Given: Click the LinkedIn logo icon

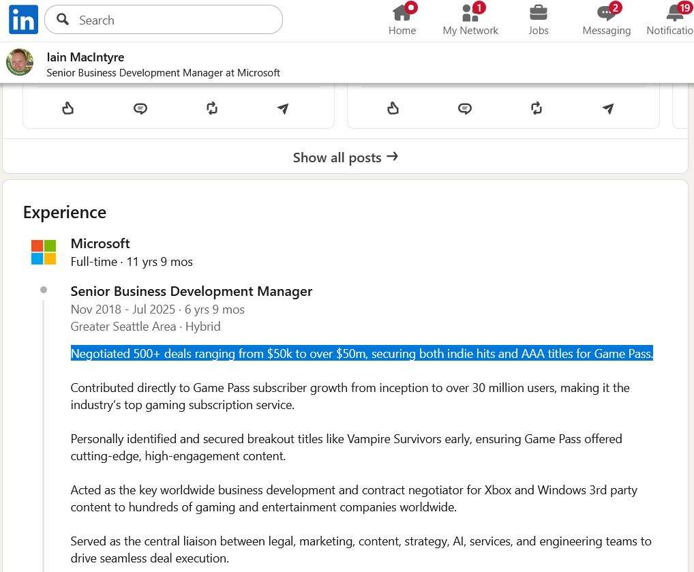Looking at the screenshot, I should (x=23, y=20).
